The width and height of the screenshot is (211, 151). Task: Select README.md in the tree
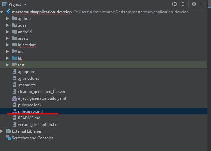click(29, 118)
